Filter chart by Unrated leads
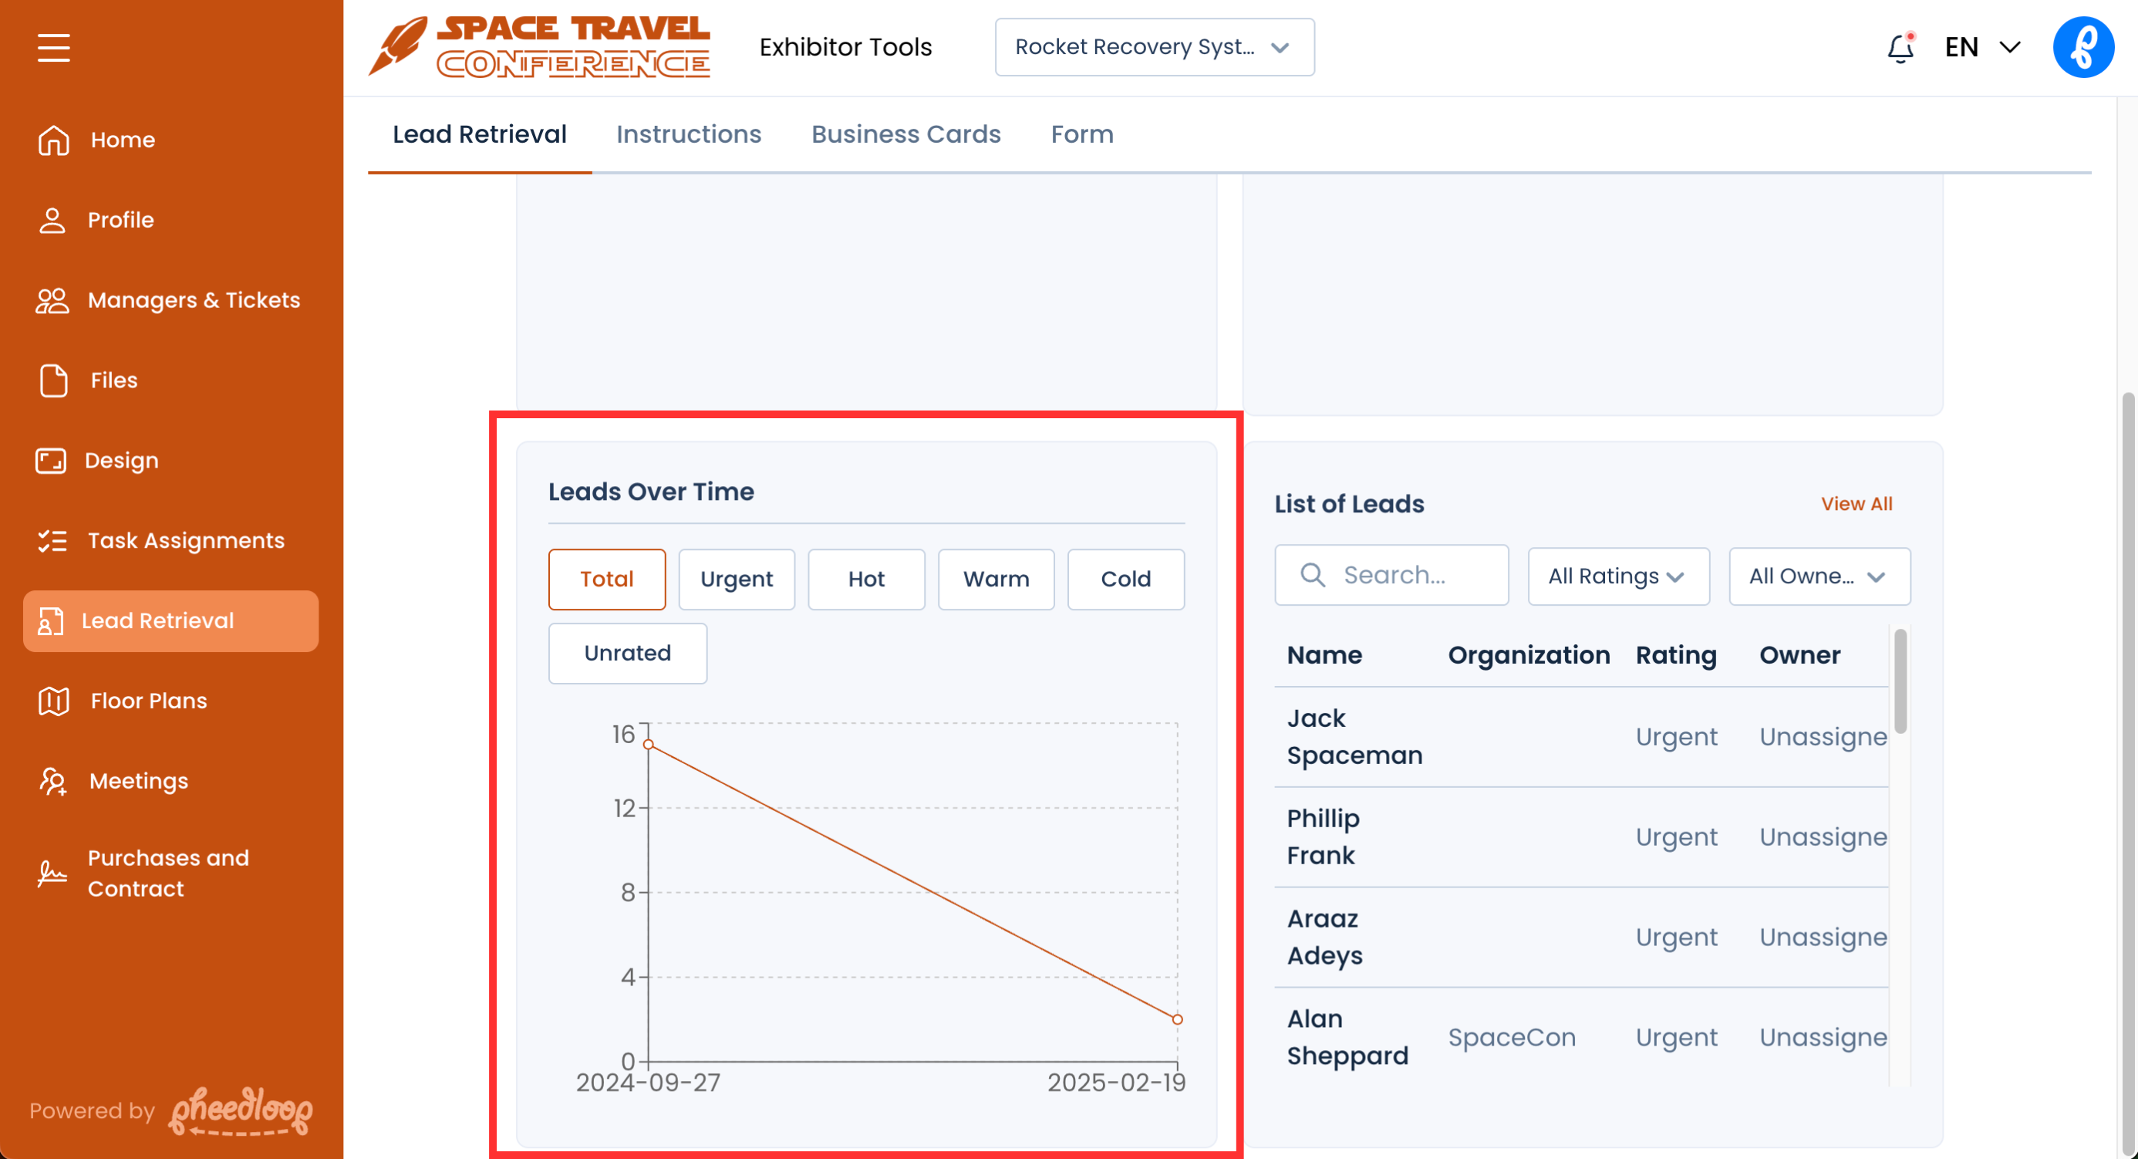Screen dimensions: 2138x1159 tap(628, 654)
